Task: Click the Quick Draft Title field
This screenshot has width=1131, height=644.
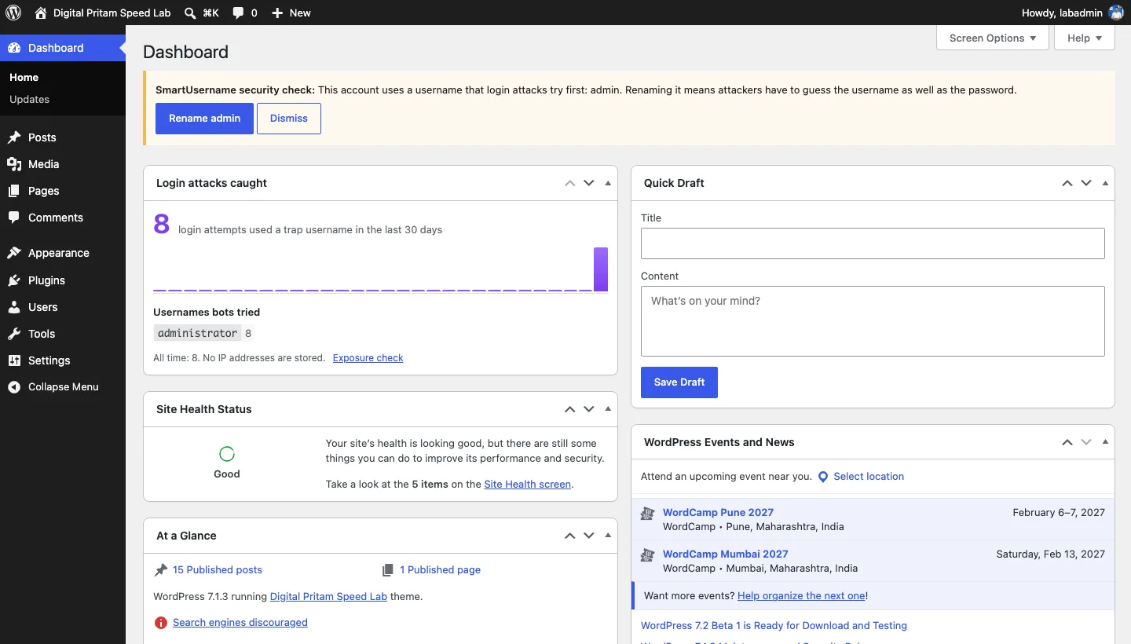Action: tap(873, 243)
